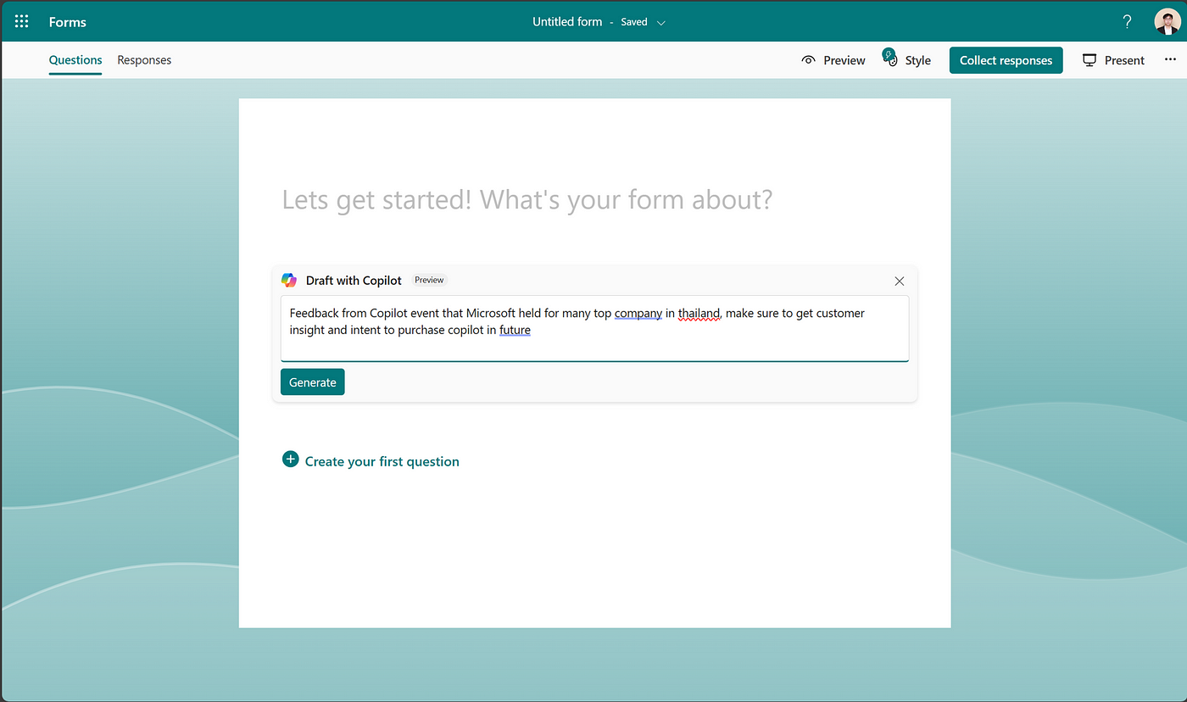Click the Forms app name in header
The height and width of the screenshot is (702, 1187).
coord(68,22)
